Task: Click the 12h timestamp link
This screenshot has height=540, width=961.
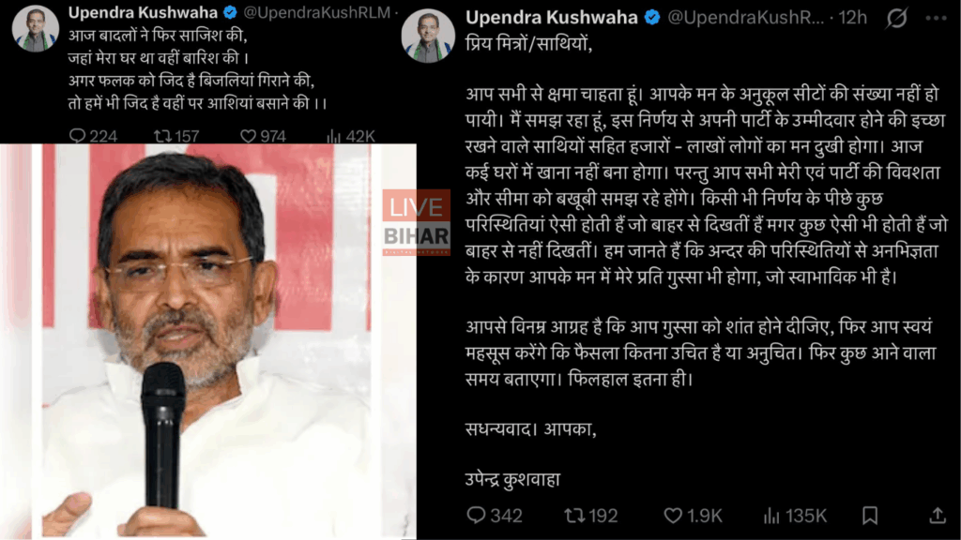Action: 852,18
